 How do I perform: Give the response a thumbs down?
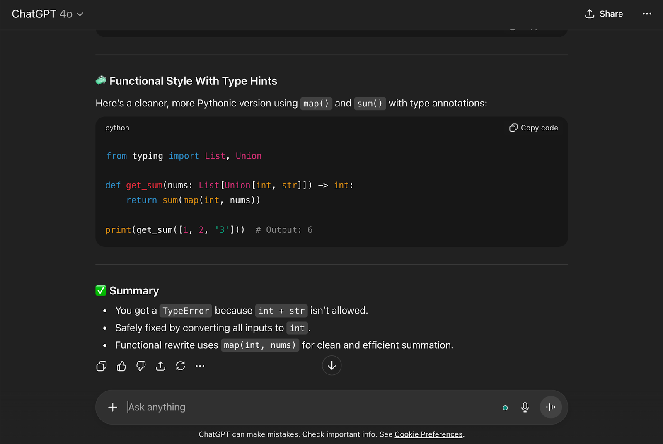141,366
